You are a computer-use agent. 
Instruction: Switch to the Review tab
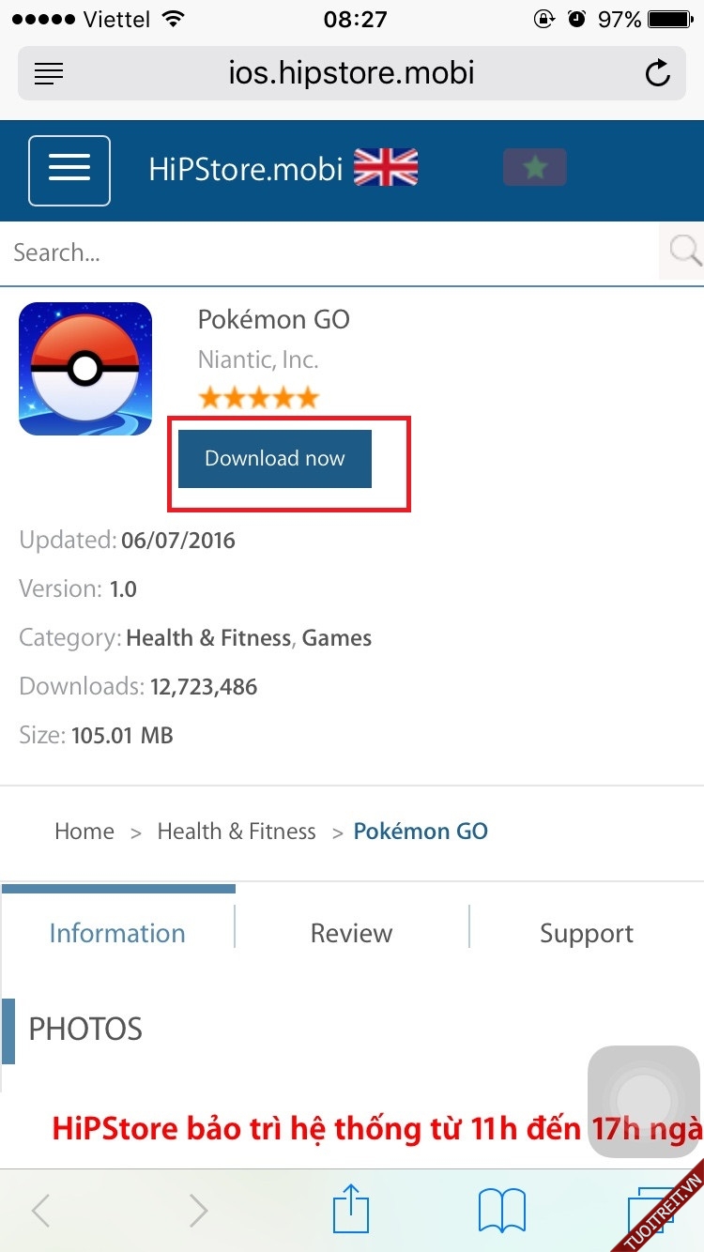[x=352, y=933]
